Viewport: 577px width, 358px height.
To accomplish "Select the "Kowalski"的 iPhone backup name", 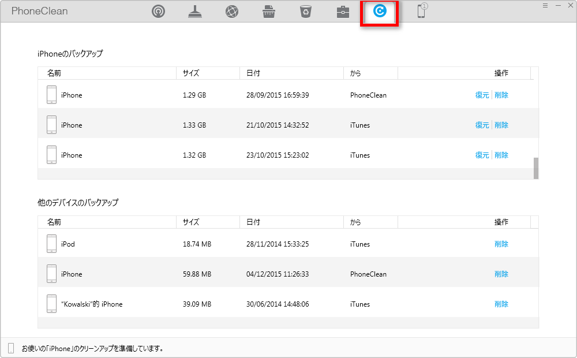I will point(92,304).
